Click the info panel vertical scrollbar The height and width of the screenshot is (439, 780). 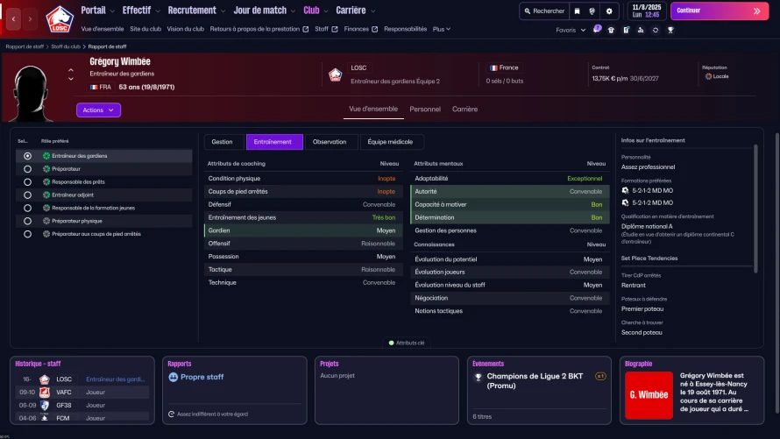755,209
